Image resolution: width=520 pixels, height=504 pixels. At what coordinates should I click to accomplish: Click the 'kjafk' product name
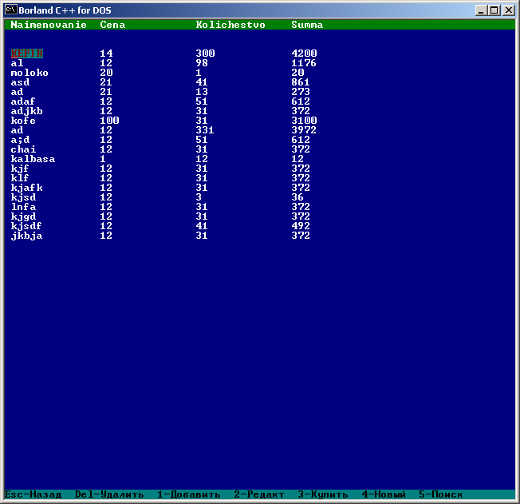pos(26,188)
